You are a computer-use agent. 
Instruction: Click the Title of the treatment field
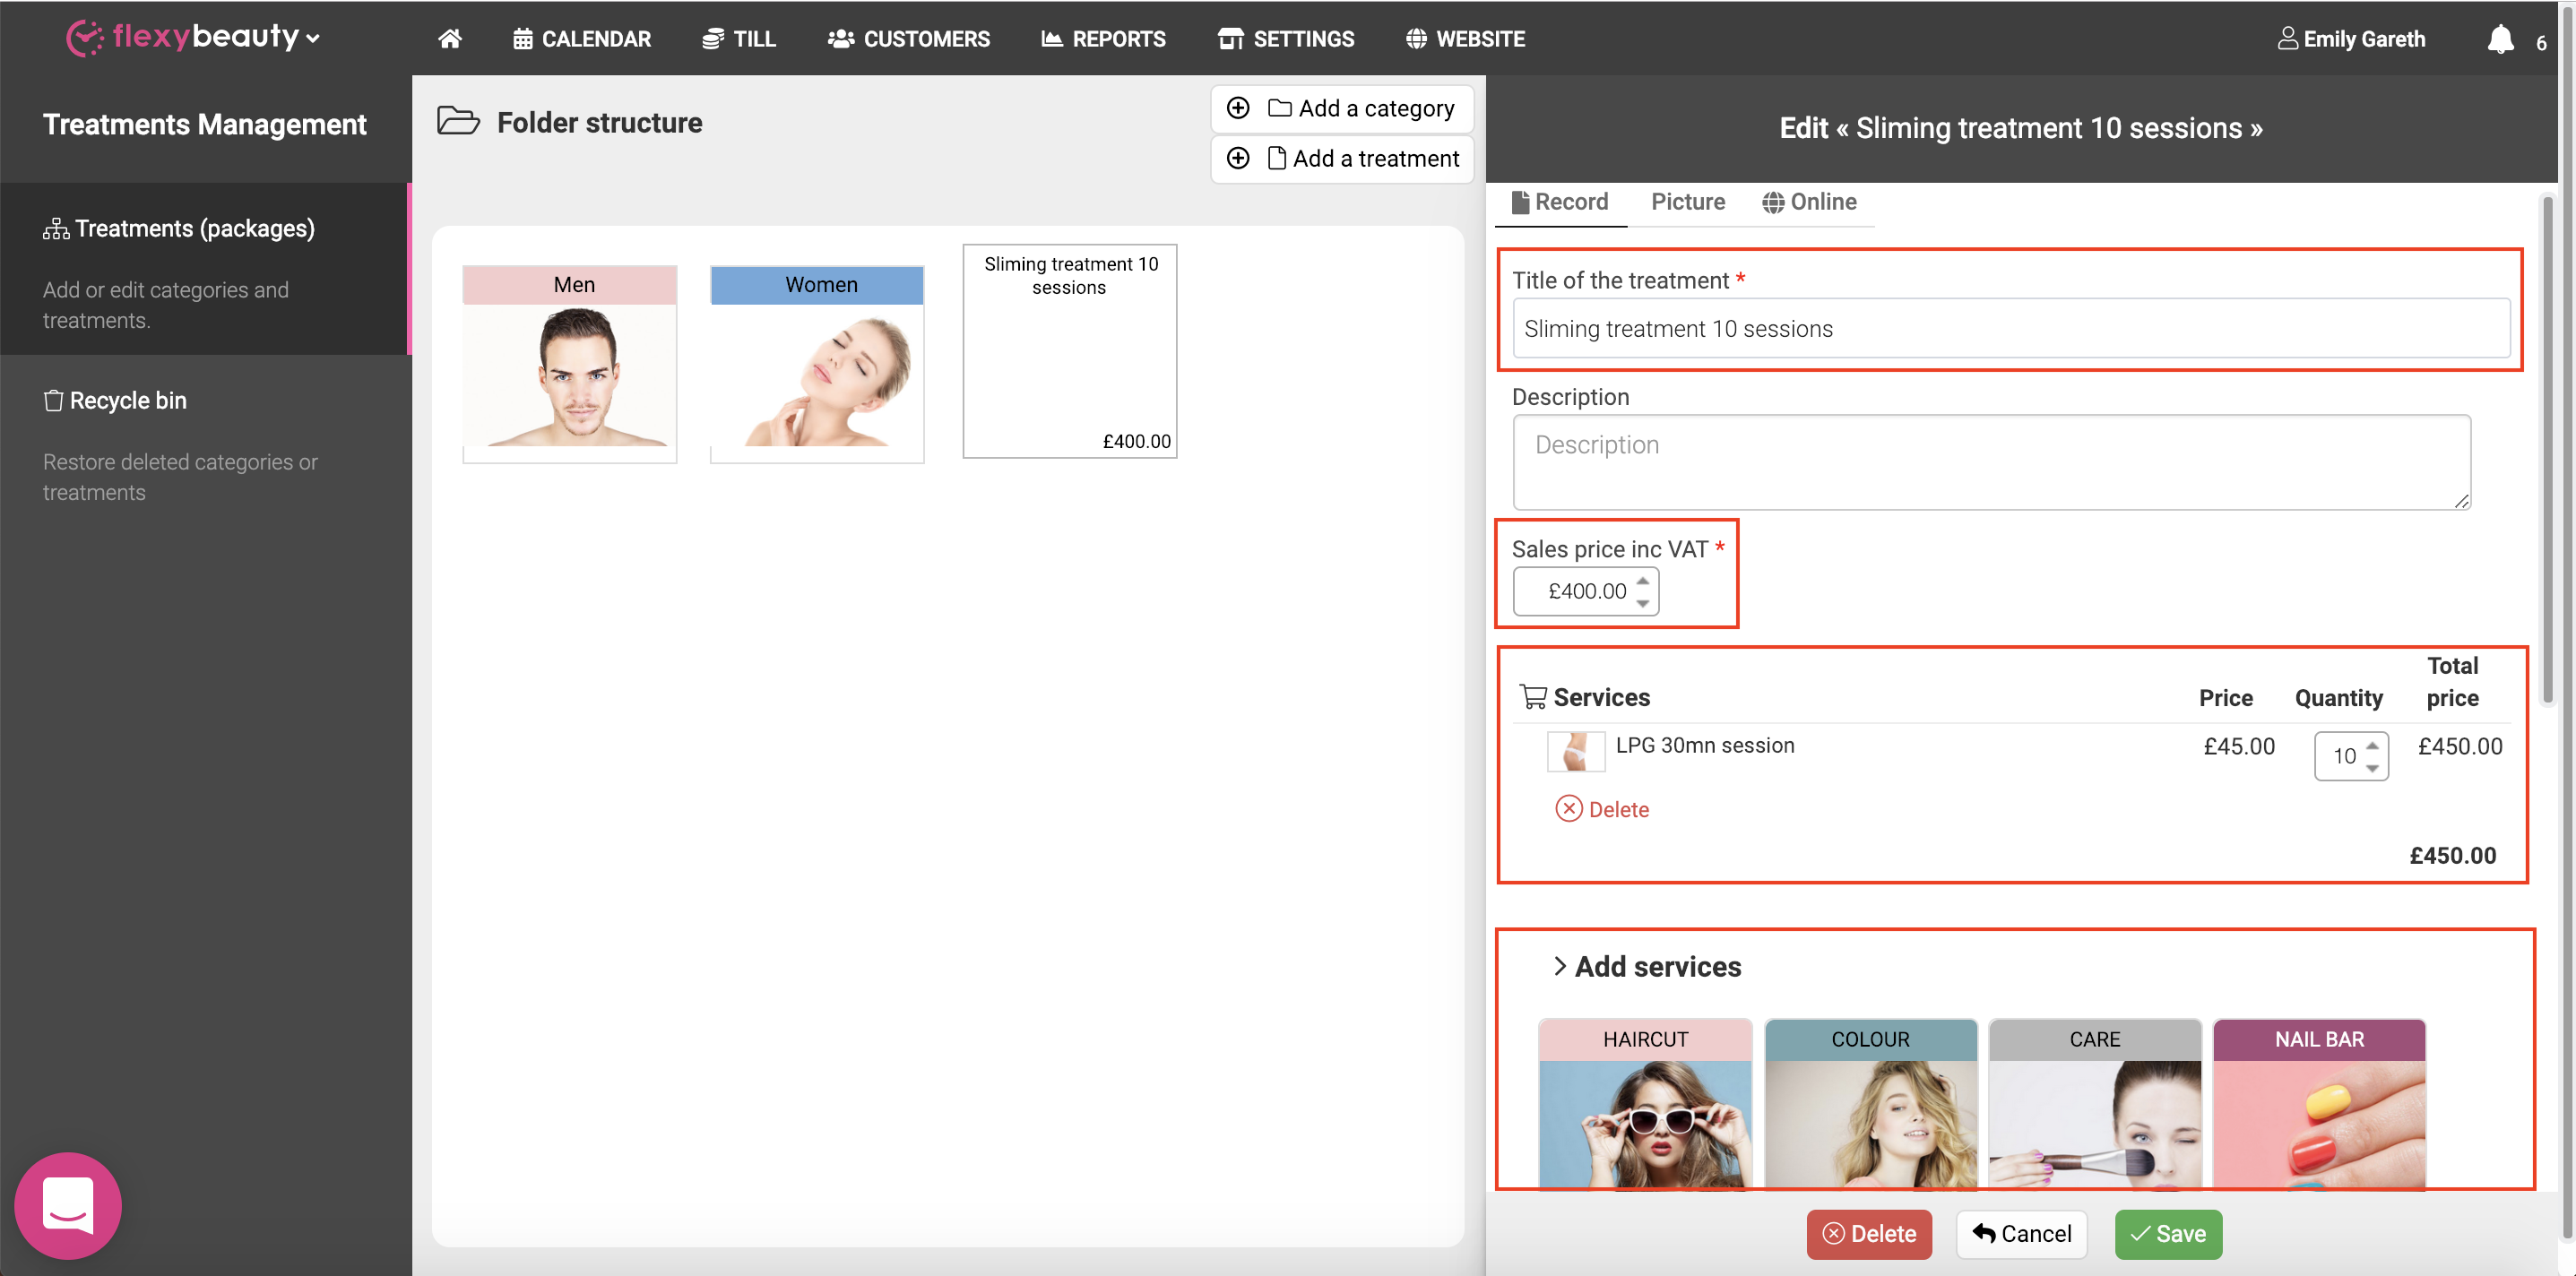[x=2011, y=328]
